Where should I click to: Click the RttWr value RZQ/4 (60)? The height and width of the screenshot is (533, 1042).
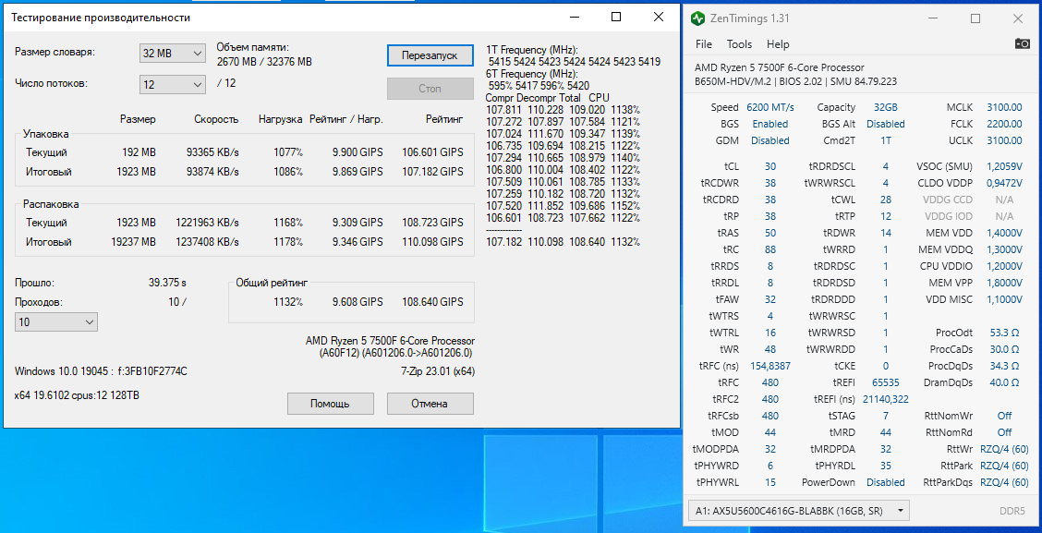pyautogui.click(x=1004, y=449)
